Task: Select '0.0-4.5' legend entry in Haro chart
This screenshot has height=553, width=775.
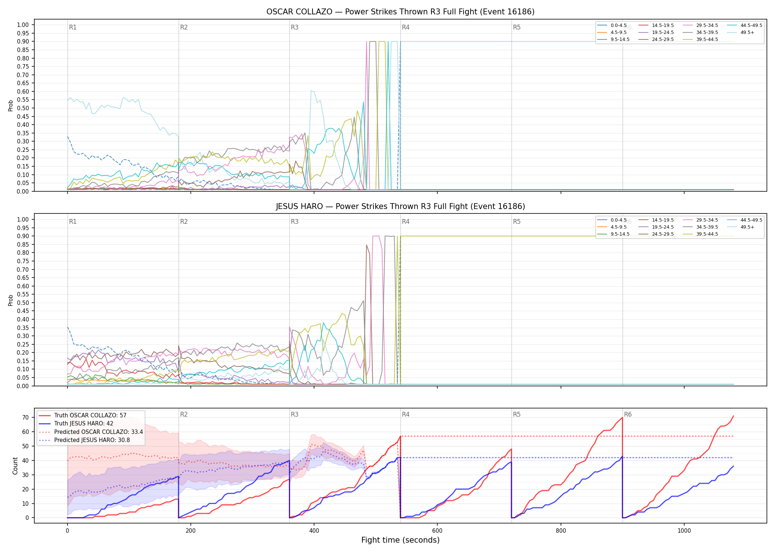Action: (612, 220)
